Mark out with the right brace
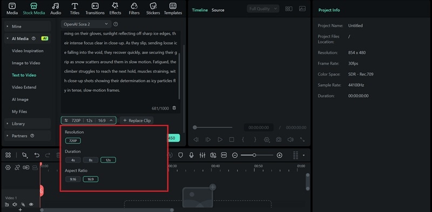The width and height of the screenshot is (432, 212). coord(255,140)
